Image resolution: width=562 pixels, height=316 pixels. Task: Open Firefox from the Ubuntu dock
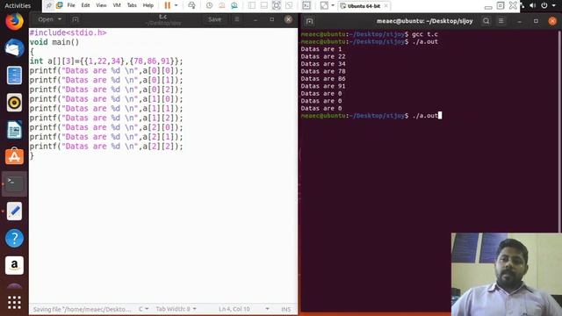click(x=14, y=21)
